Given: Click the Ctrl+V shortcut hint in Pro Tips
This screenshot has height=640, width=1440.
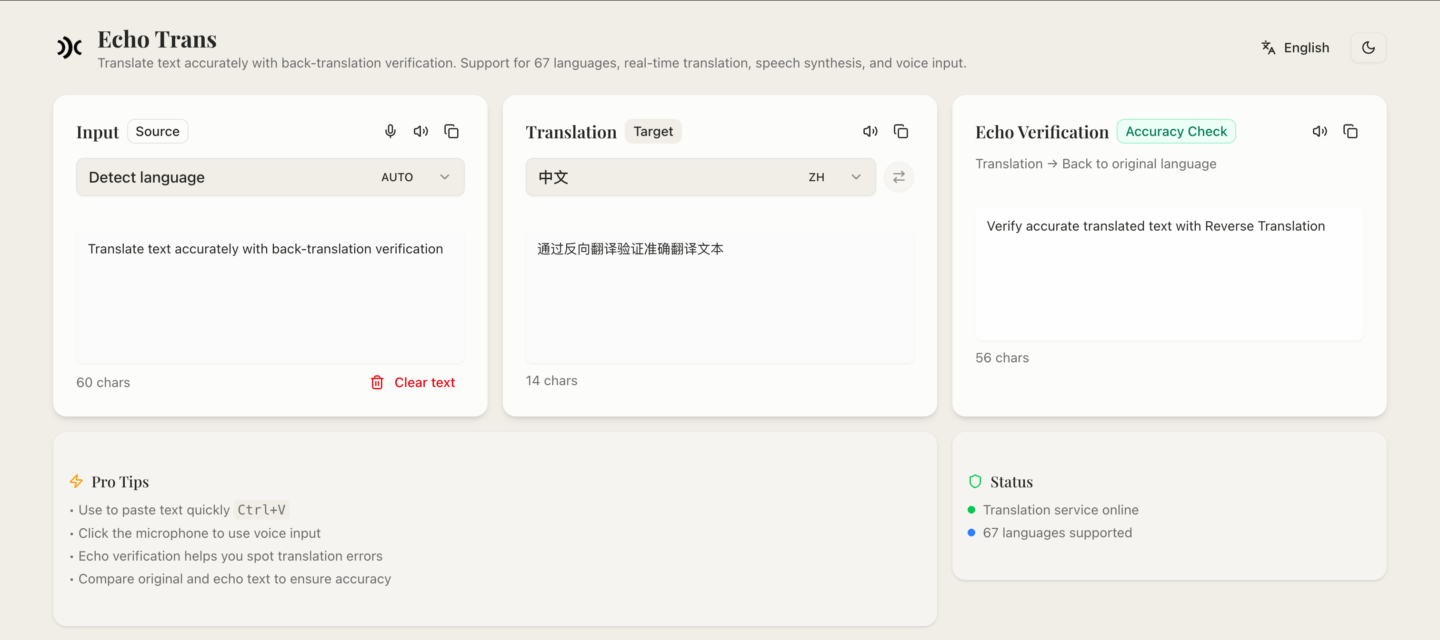Looking at the screenshot, I should point(260,509).
